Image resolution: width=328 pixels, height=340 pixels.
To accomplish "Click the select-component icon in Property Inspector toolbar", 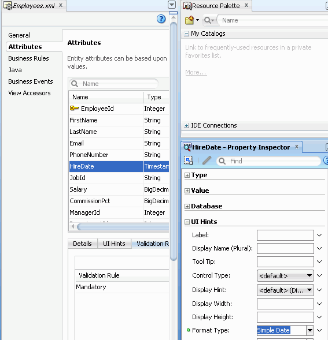I will pos(188,160).
